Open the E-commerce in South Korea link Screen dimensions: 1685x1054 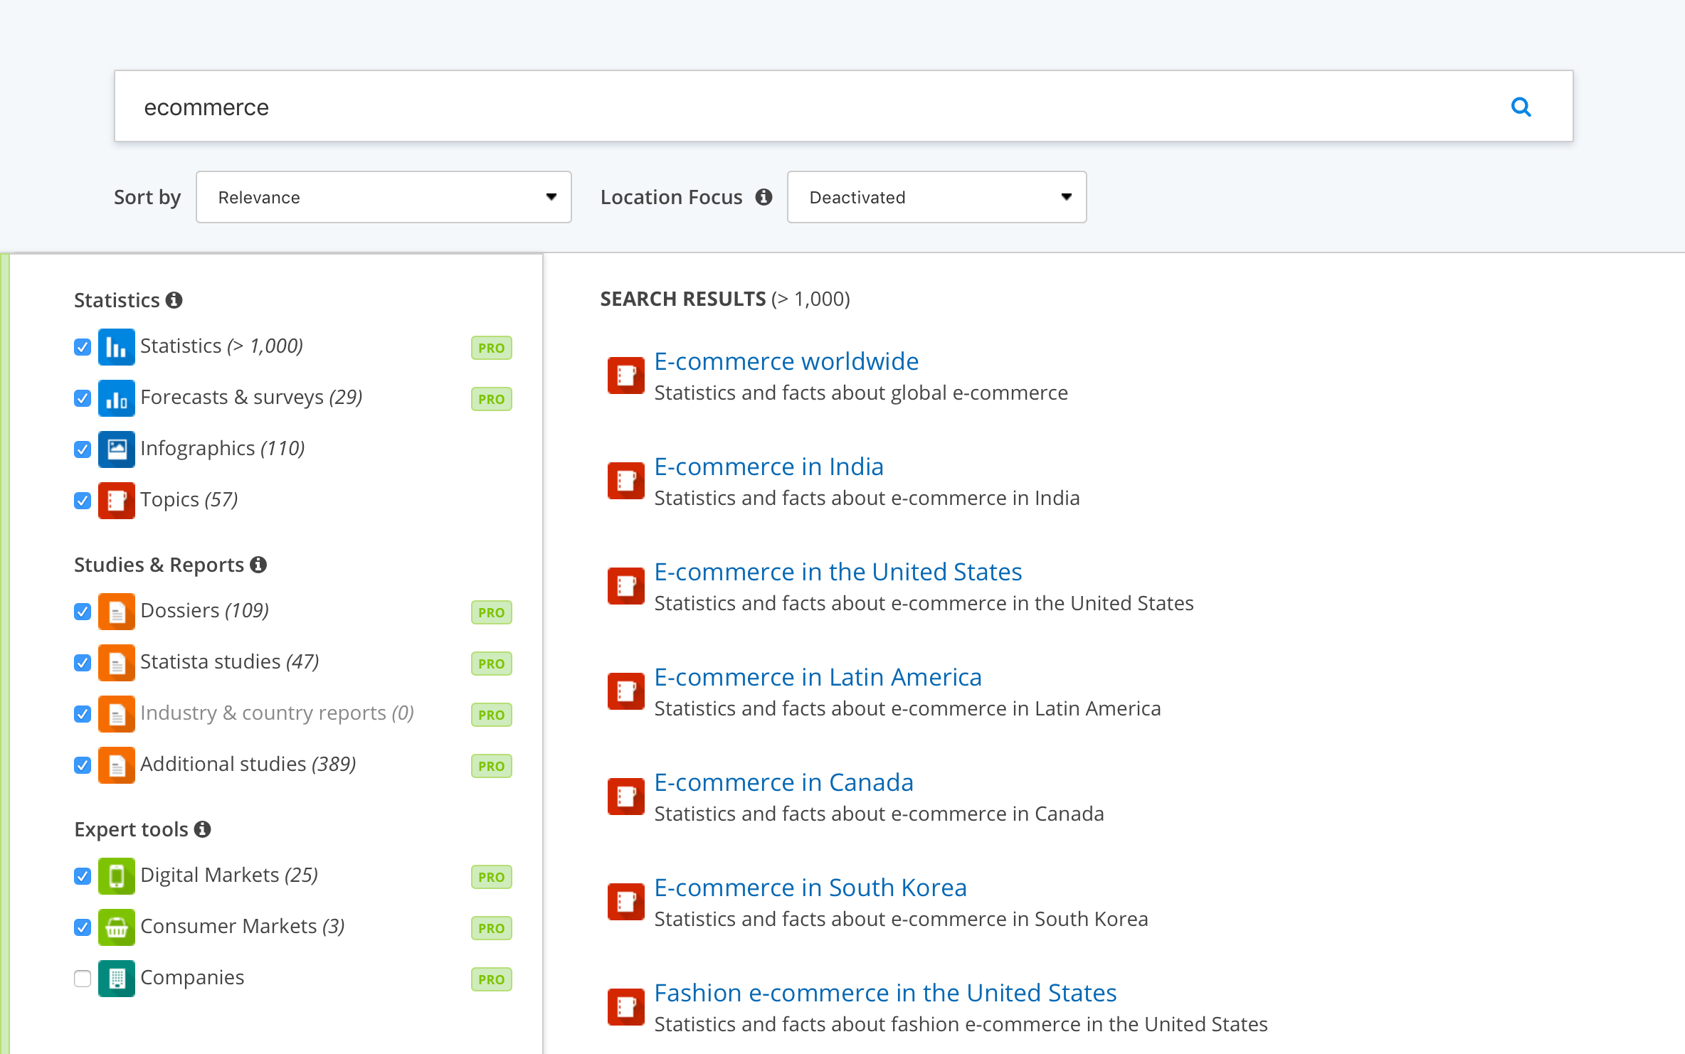(810, 888)
